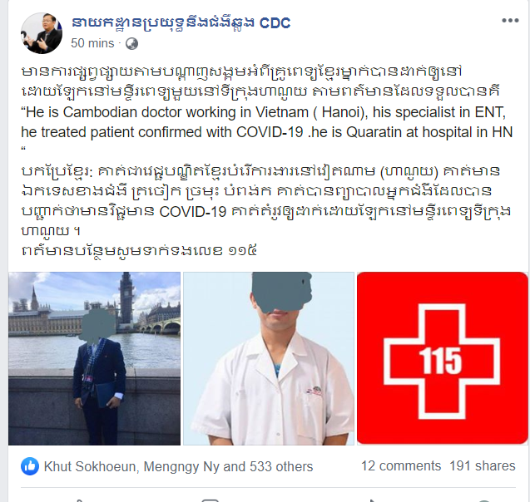Click the COVID-19 word in English quote

pyautogui.click(x=270, y=132)
